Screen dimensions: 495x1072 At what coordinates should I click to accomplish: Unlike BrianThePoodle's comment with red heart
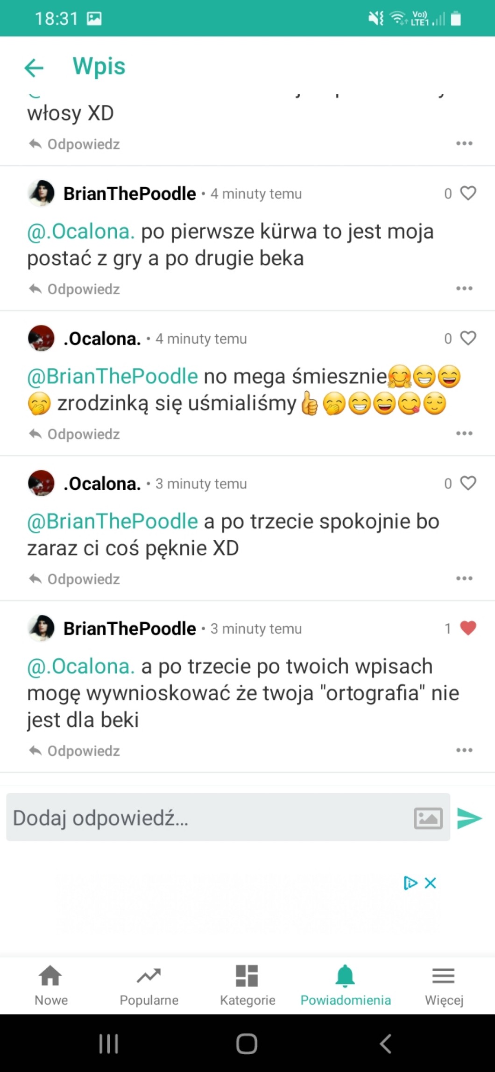pos(468,628)
